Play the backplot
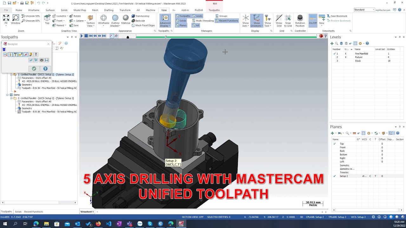406x228 pixels. click(82, 36)
